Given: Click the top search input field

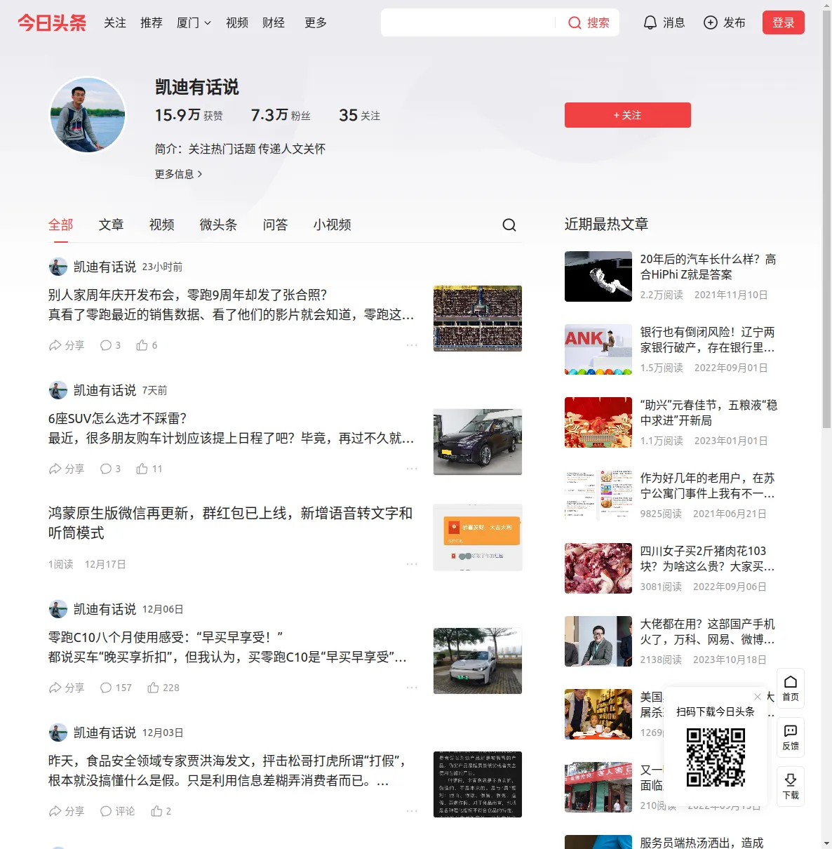Looking at the screenshot, I should [468, 22].
